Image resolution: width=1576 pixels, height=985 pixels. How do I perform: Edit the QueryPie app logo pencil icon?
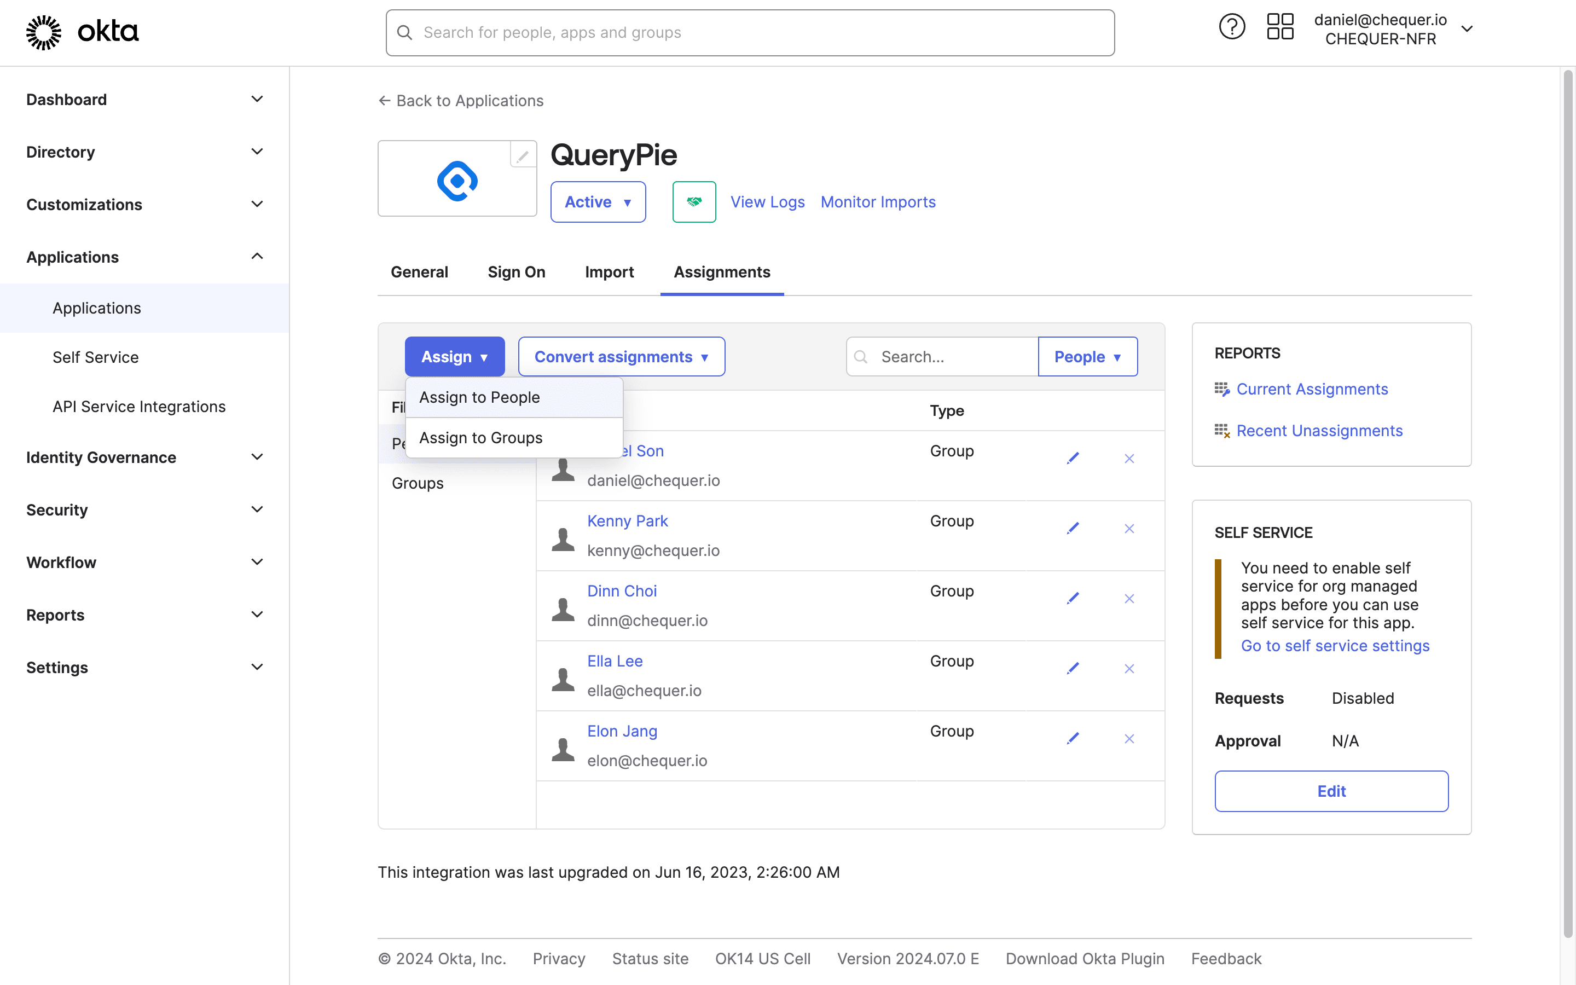[x=522, y=155]
